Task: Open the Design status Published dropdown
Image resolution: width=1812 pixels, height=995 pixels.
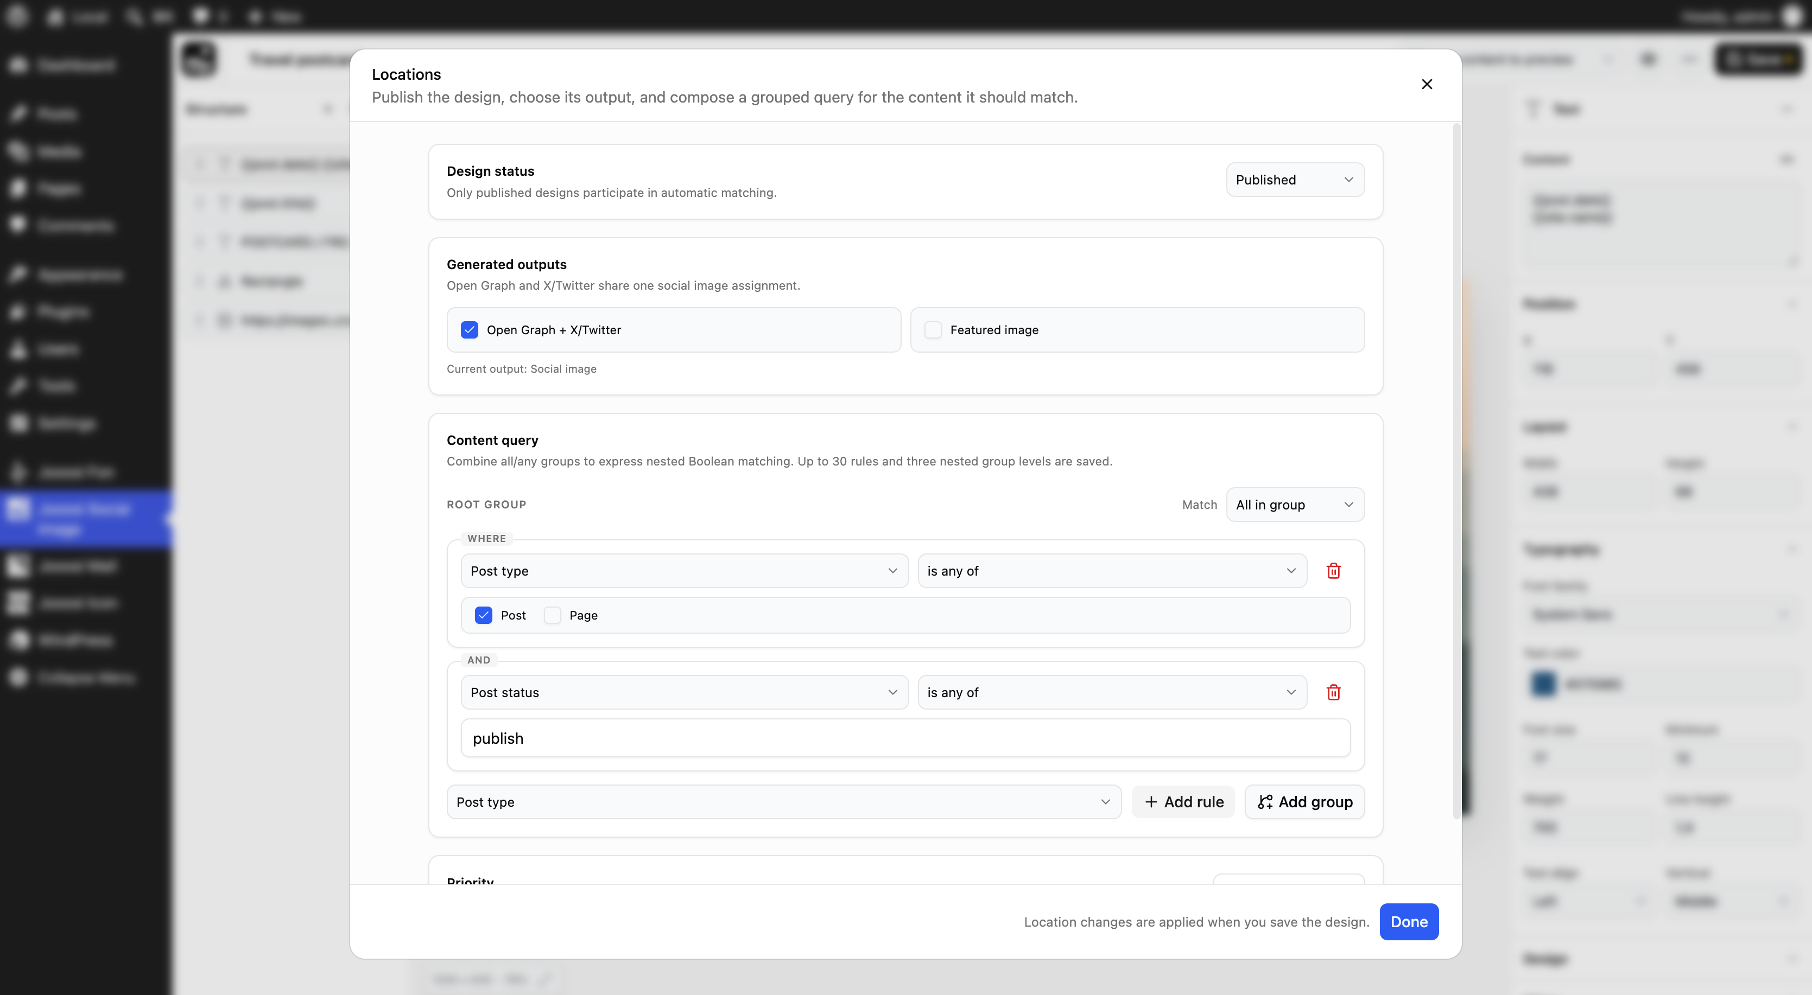Action: click(x=1295, y=180)
